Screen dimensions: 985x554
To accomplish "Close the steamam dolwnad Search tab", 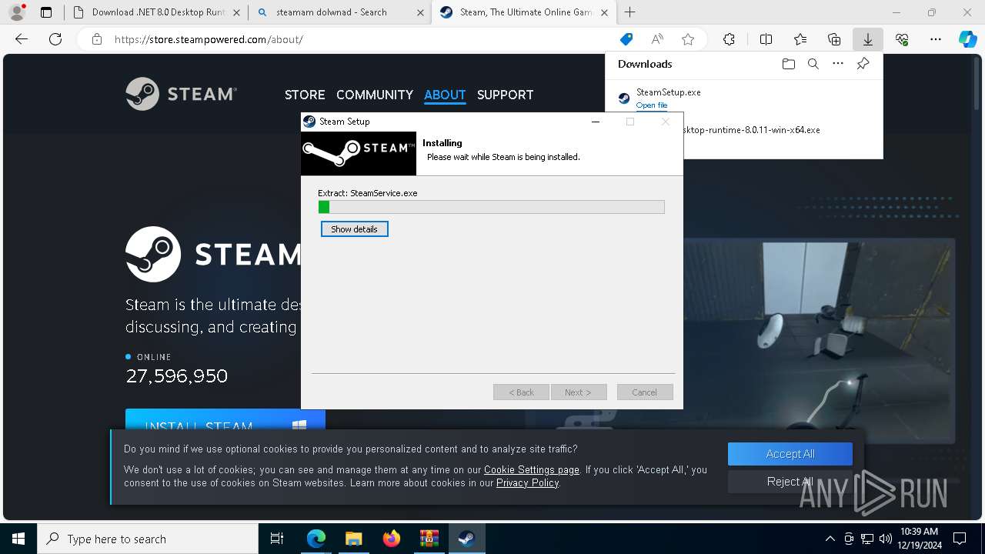I will point(420,12).
